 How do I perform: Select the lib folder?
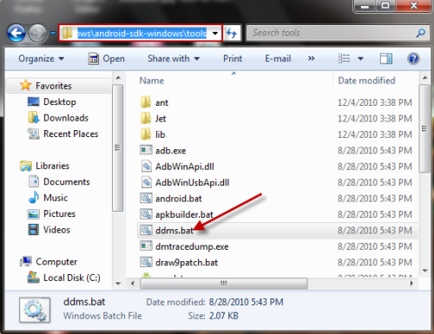click(161, 134)
